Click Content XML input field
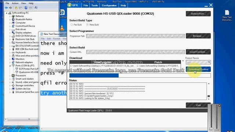235x132 pixels. [135, 52]
